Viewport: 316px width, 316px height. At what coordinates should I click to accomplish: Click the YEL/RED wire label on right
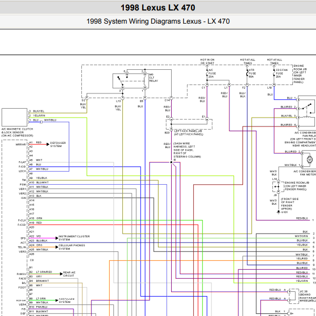[302, 258]
